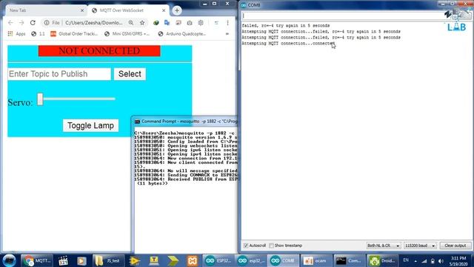Toggle the Autoscroll checkbox
The width and height of the screenshot is (474, 267).
(246, 245)
